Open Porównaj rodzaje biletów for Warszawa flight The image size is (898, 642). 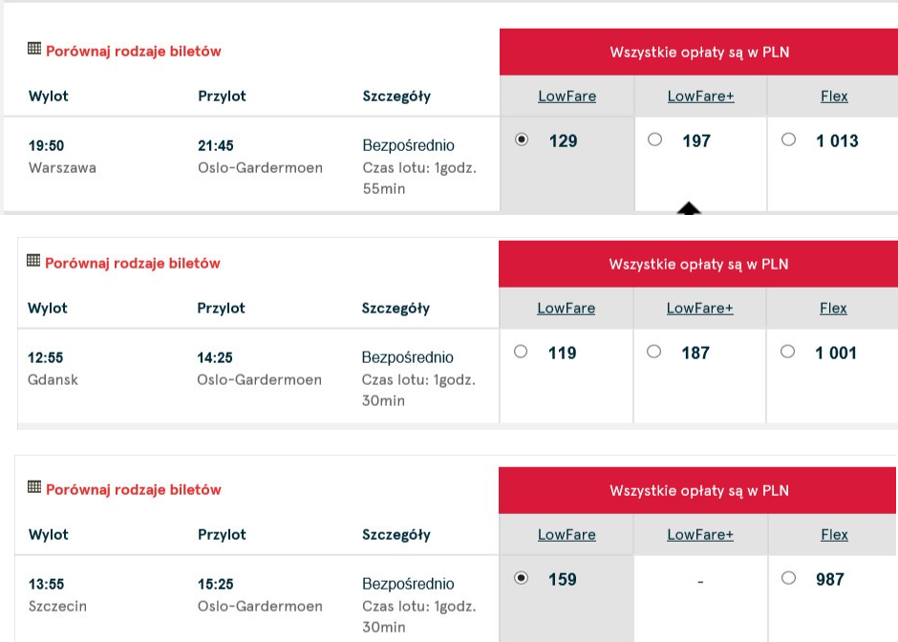pyautogui.click(x=134, y=51)
